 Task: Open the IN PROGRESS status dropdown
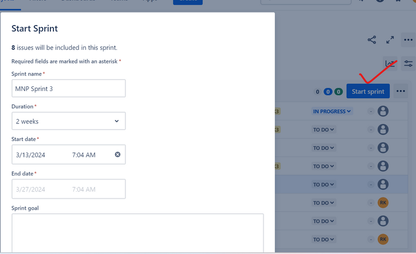332,111
